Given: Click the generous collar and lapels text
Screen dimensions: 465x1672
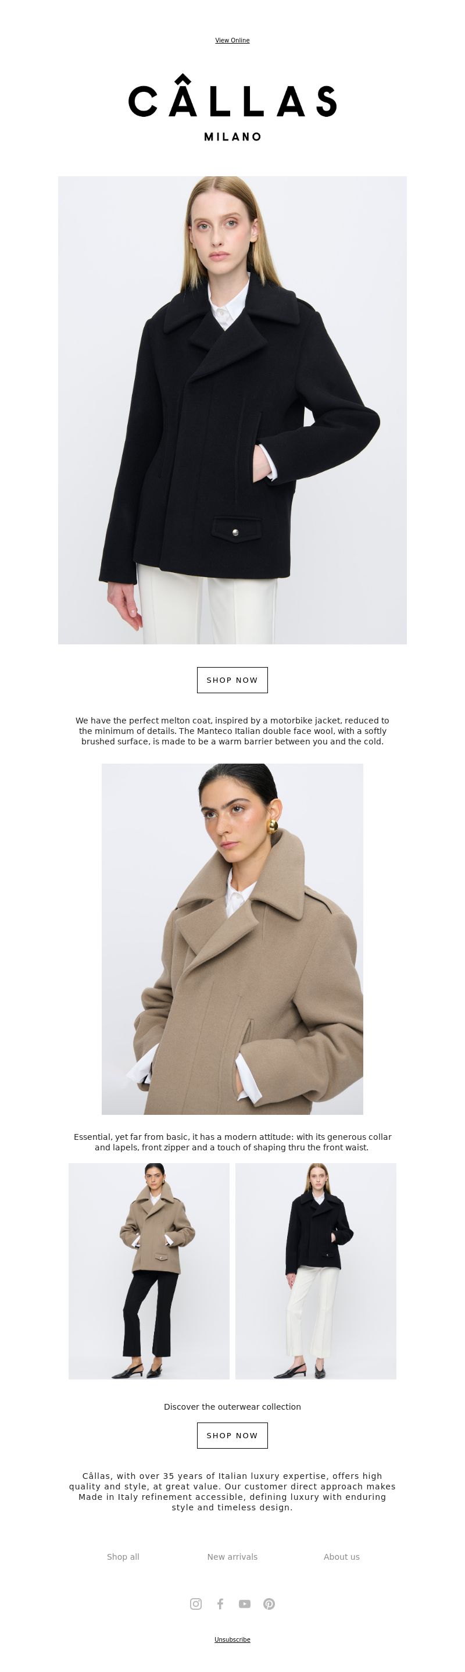Looking at the screenshot, I should (x=232, y=1142).
